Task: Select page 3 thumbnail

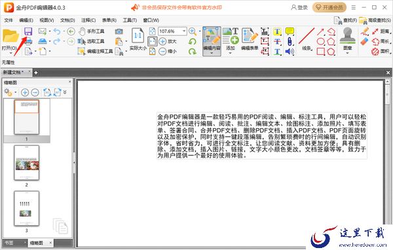Action: [x=27, y=208]
